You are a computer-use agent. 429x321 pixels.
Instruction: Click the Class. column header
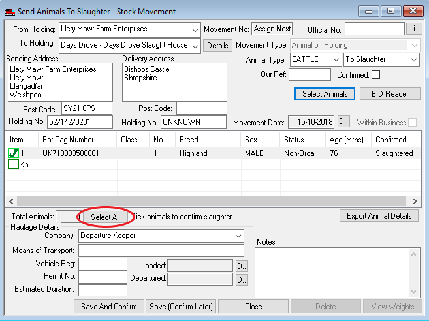[133, 140]
